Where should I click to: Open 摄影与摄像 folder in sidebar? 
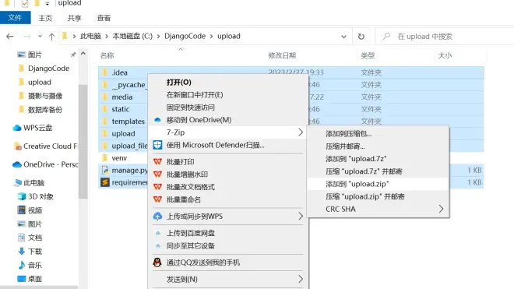(x=45, y=96)
